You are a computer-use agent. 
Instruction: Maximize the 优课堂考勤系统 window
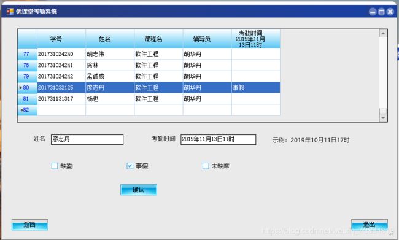pos(381,12)
